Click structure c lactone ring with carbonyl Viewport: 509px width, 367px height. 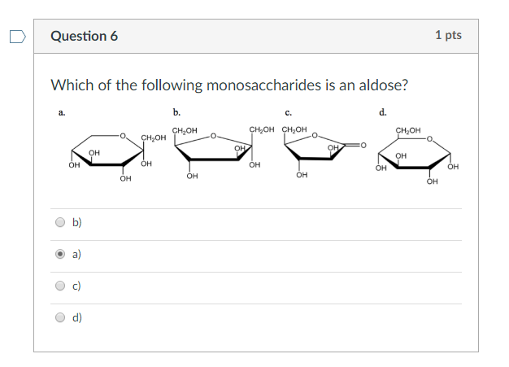click(324, 152)
